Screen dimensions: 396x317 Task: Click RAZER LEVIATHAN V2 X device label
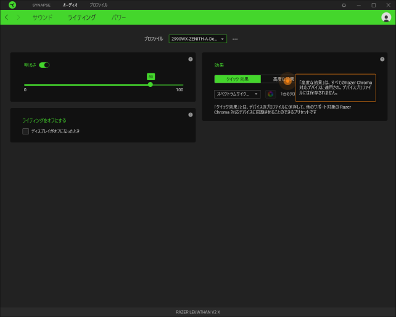[198, 312]
